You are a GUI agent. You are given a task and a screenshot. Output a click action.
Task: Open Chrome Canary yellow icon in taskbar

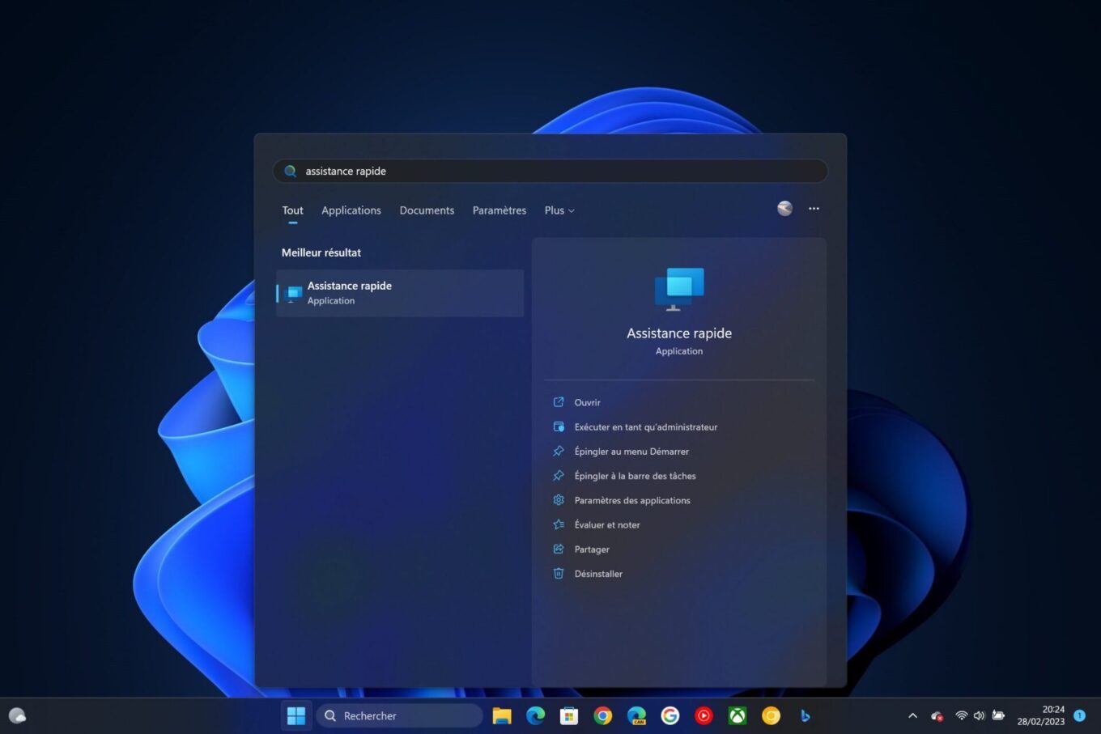pos(771,716)
